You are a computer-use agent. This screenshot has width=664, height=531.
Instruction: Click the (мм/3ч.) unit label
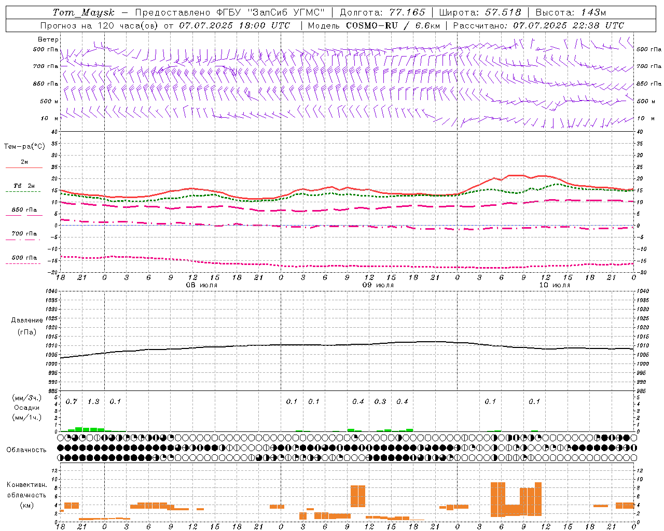click(x=27, y=398)
